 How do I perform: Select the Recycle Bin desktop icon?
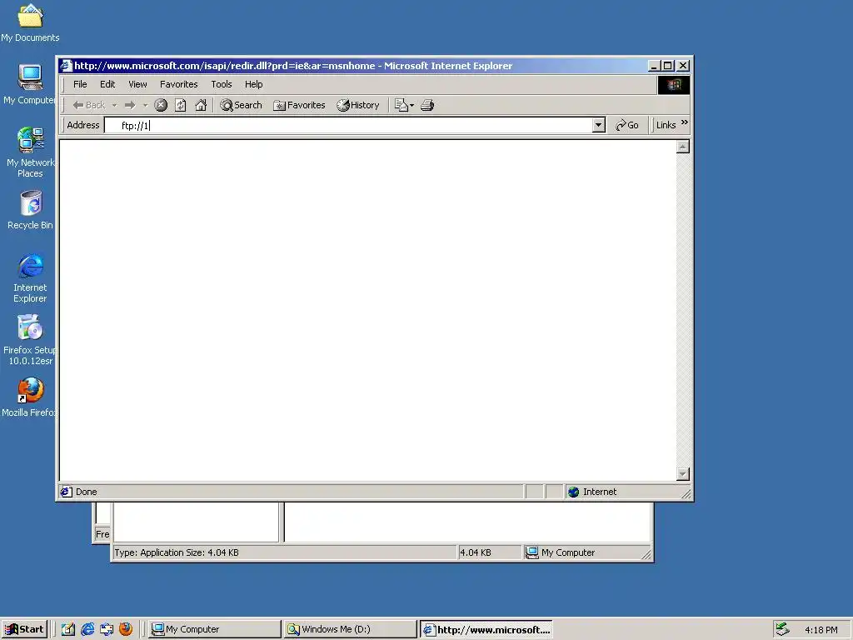pos(30,210)
